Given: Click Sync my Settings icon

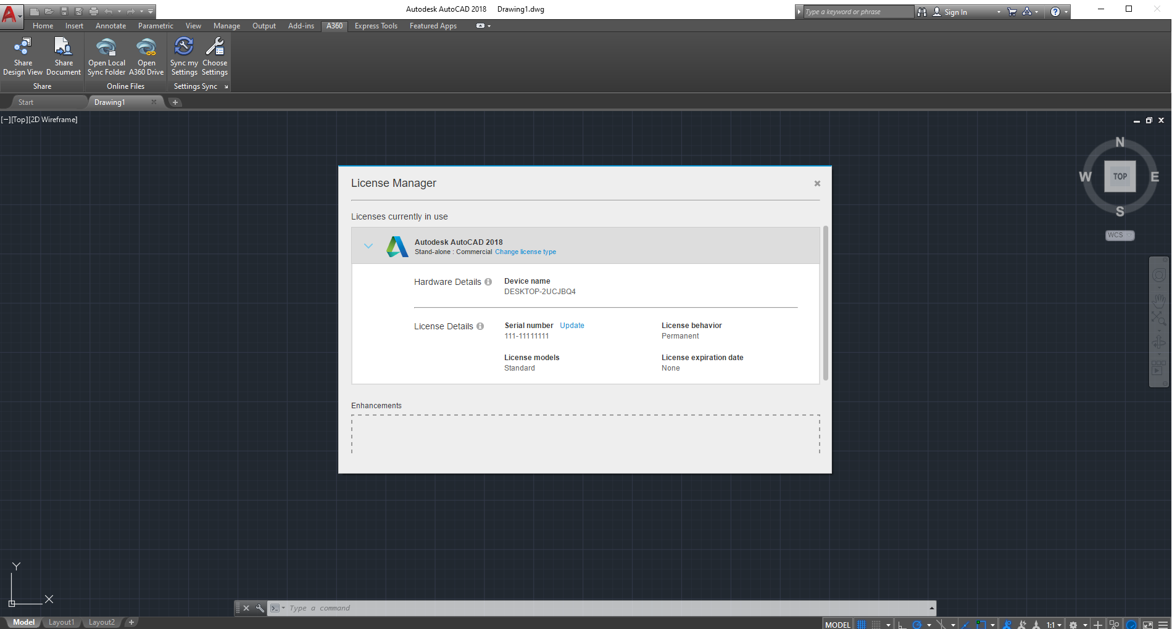Looking at the screenshot, I should pyautogui.click(x=184, y=47).
